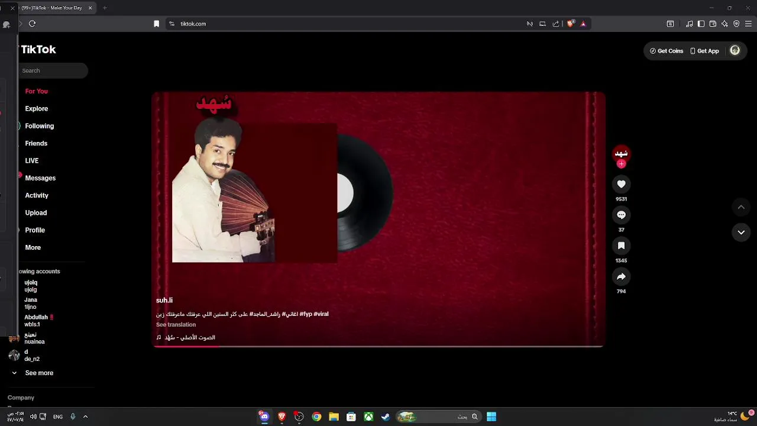Open followed account nuainea
The height and width of the screenshot is (426, 757).
pyautogui.click(x=34, y=338)
